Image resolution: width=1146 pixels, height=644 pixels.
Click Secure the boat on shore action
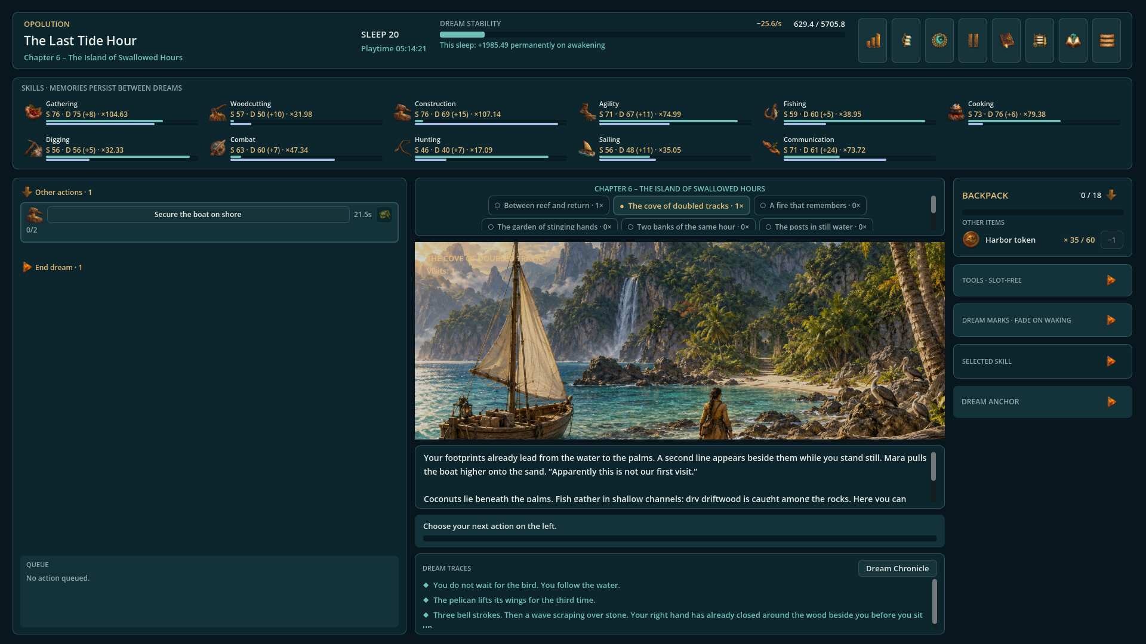[x=198, y=215]
